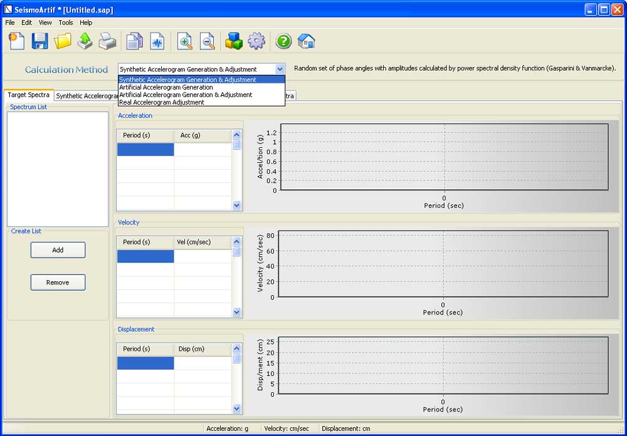Image resolution: width=627 pixels, height=436 pixels.
Task: Click the Acceleration table scrollbar thumb
Action: tap(237, 145)
